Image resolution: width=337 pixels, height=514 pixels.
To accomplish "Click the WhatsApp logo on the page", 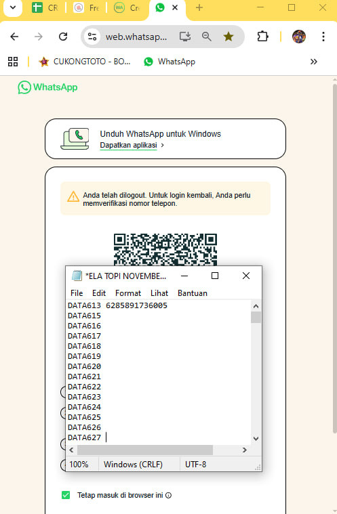I will pyautogui.click(x=48, y=87).
